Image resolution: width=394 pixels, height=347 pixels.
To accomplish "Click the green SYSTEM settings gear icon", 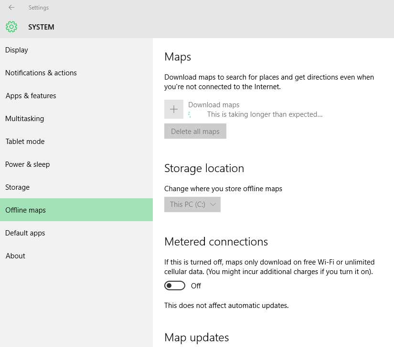I will 11,27.
